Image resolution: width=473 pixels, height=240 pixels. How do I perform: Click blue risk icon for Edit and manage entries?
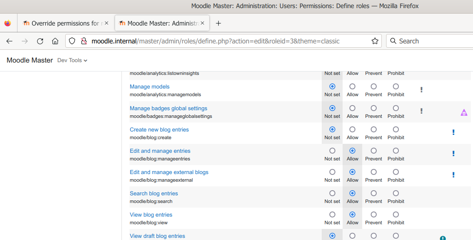coord(453,154)
